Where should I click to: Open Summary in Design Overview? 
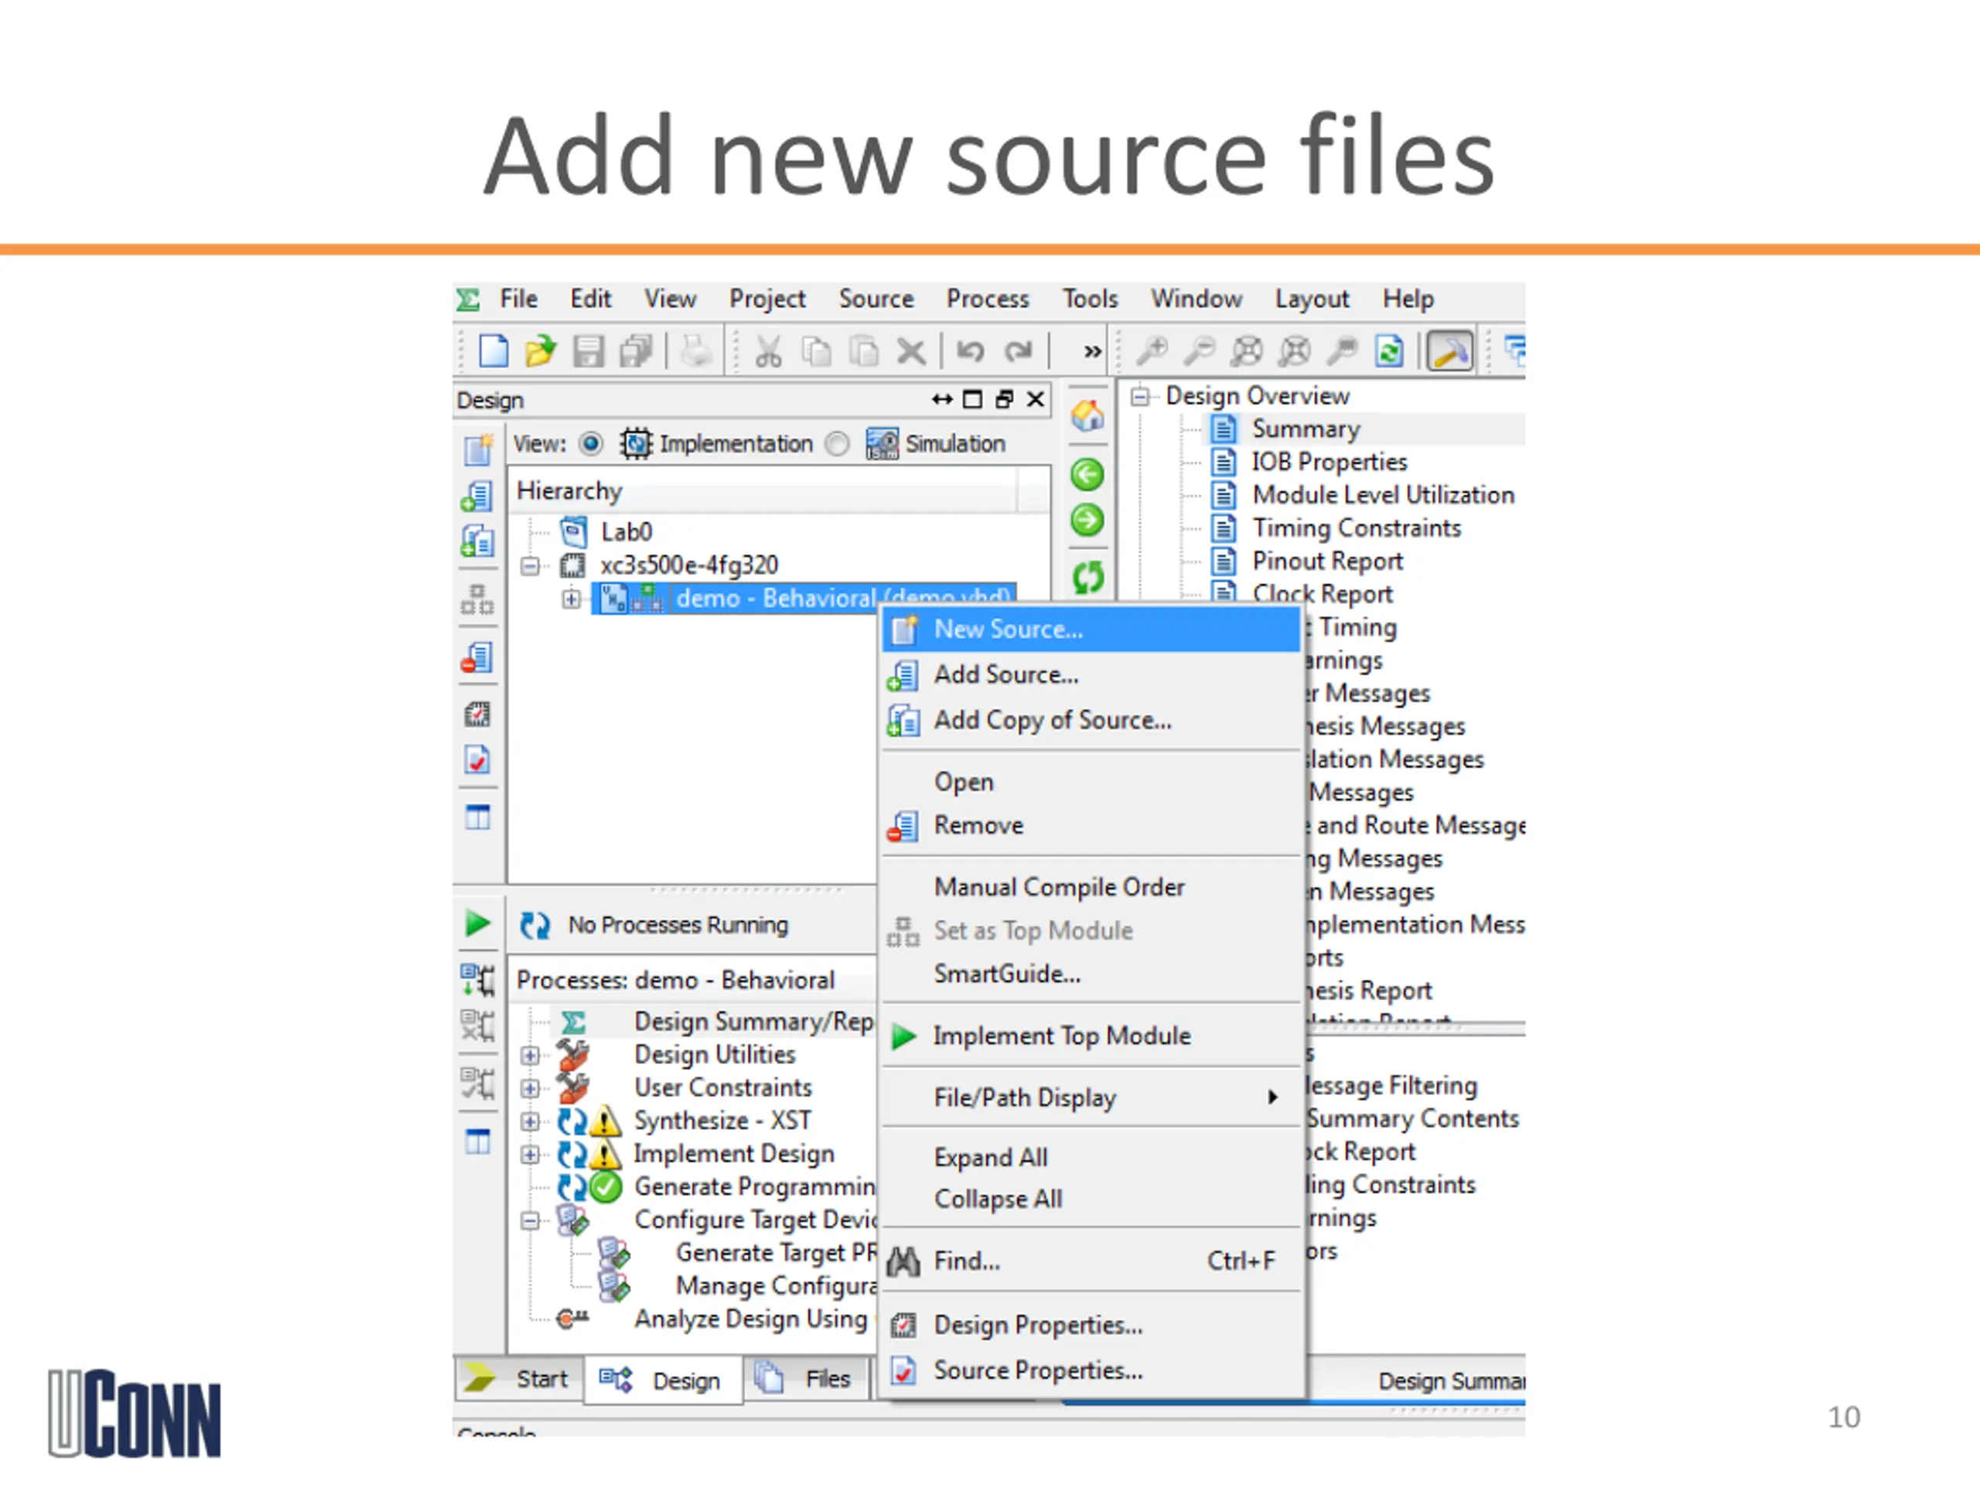pyautogui.click(x=1305, y=430)
